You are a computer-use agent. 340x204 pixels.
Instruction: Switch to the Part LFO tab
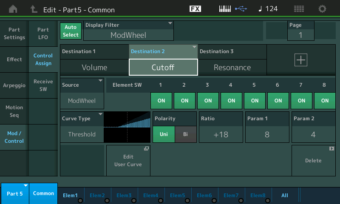43,34
